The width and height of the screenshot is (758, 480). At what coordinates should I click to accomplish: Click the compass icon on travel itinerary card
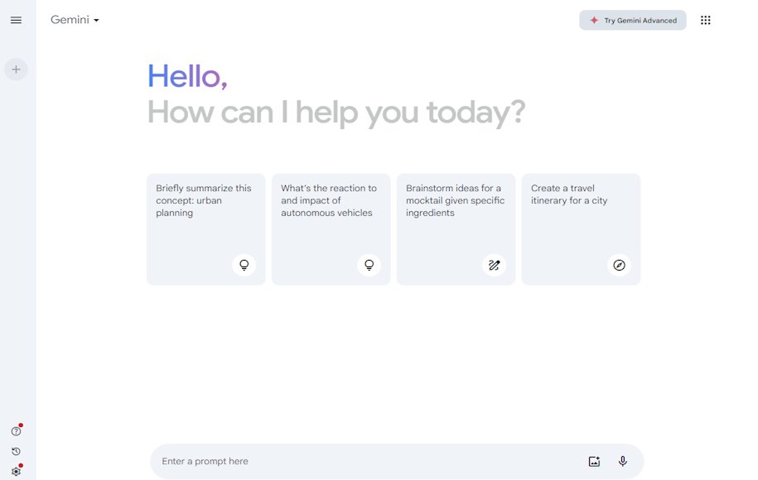[619, 265]
